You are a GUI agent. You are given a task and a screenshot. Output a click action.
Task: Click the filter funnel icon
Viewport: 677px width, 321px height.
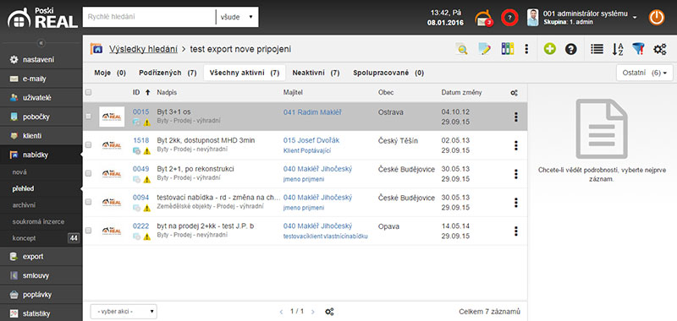pos(639,49)
